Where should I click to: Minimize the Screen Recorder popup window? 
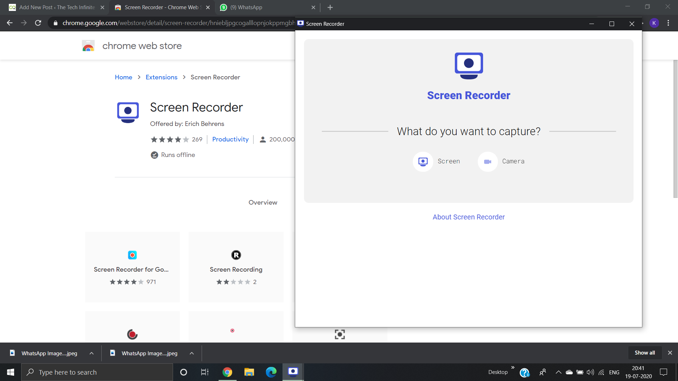click(x=591, y=24)
